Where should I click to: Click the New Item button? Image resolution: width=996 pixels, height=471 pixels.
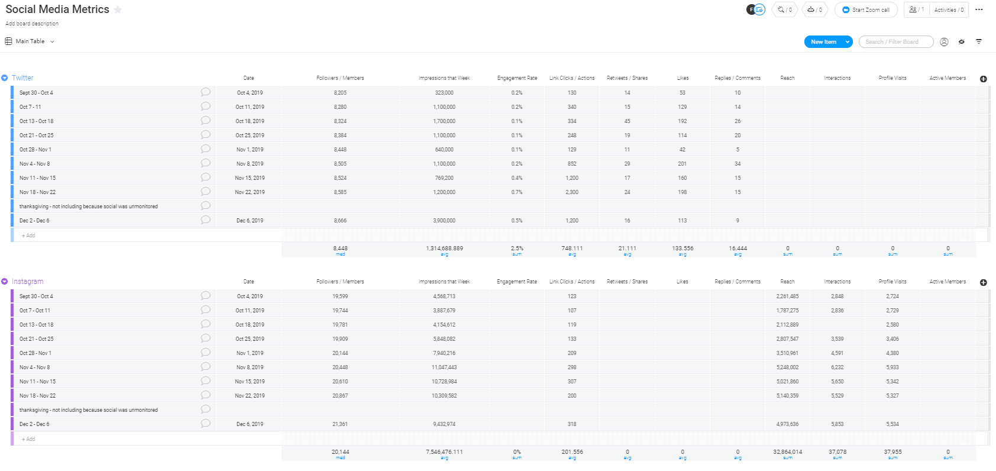[823, 42]
